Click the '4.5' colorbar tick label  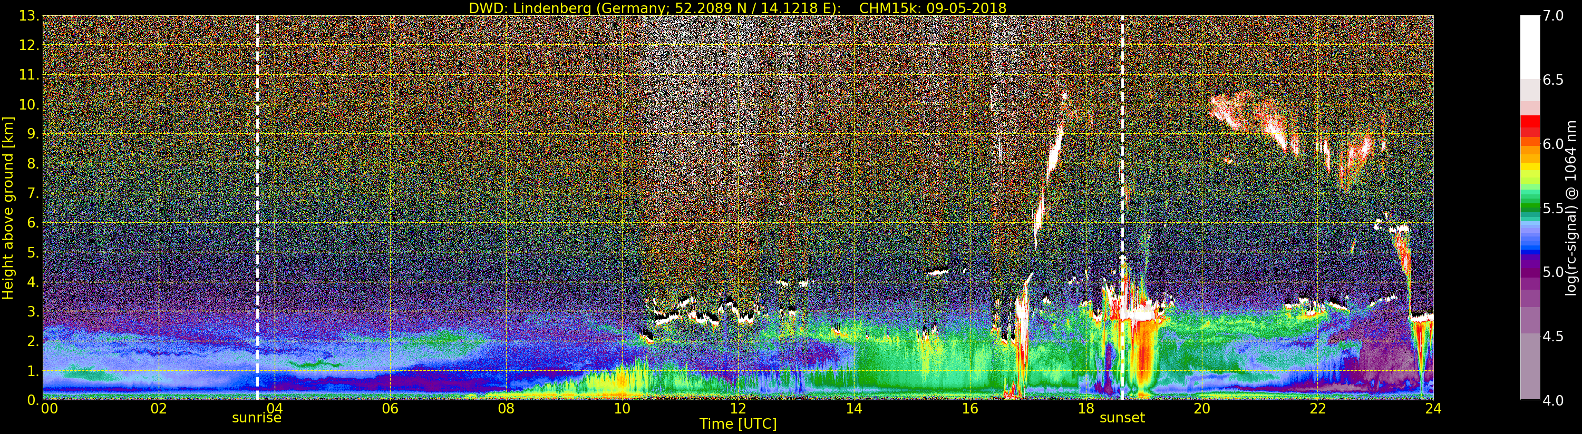click(x=1553, y=337)
